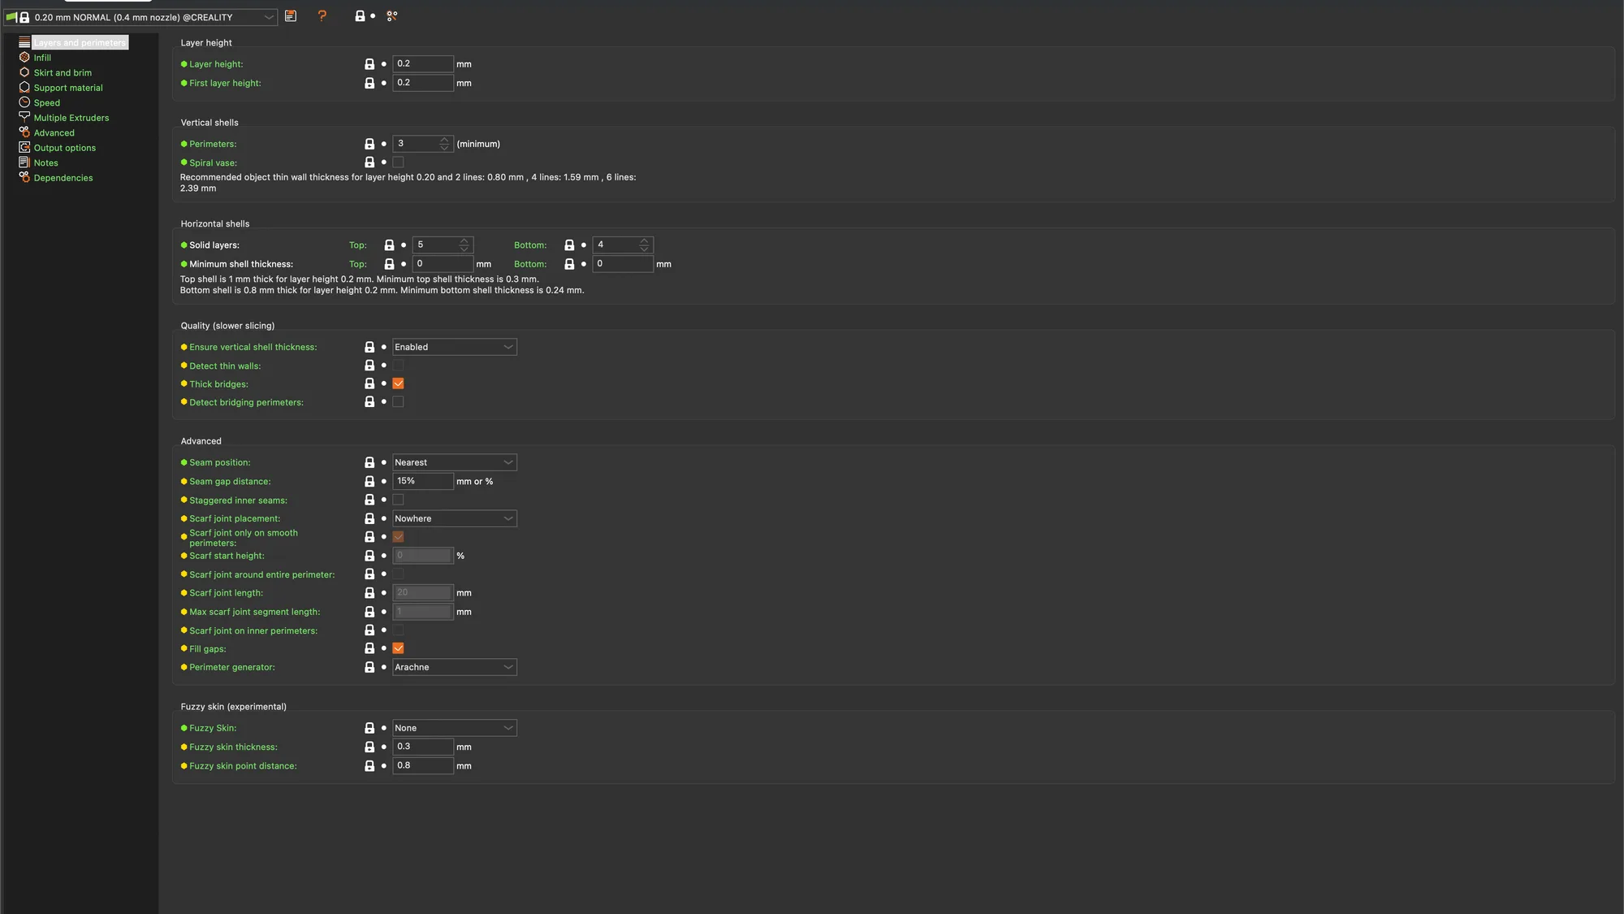Click the Layer height label link
The width and height of the screenshot is (1624, 914).
pos(216,64)
